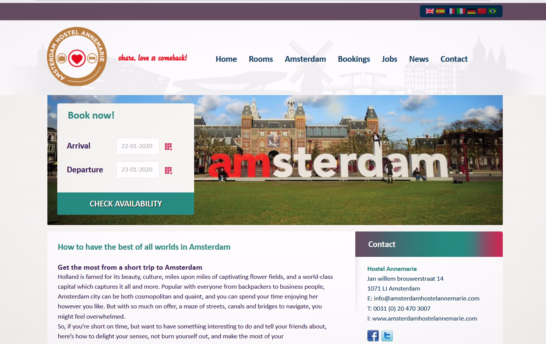Screen dimensions: 546x344
Task: Navigate to the Bookings page
Action: (x=354, y=59)
